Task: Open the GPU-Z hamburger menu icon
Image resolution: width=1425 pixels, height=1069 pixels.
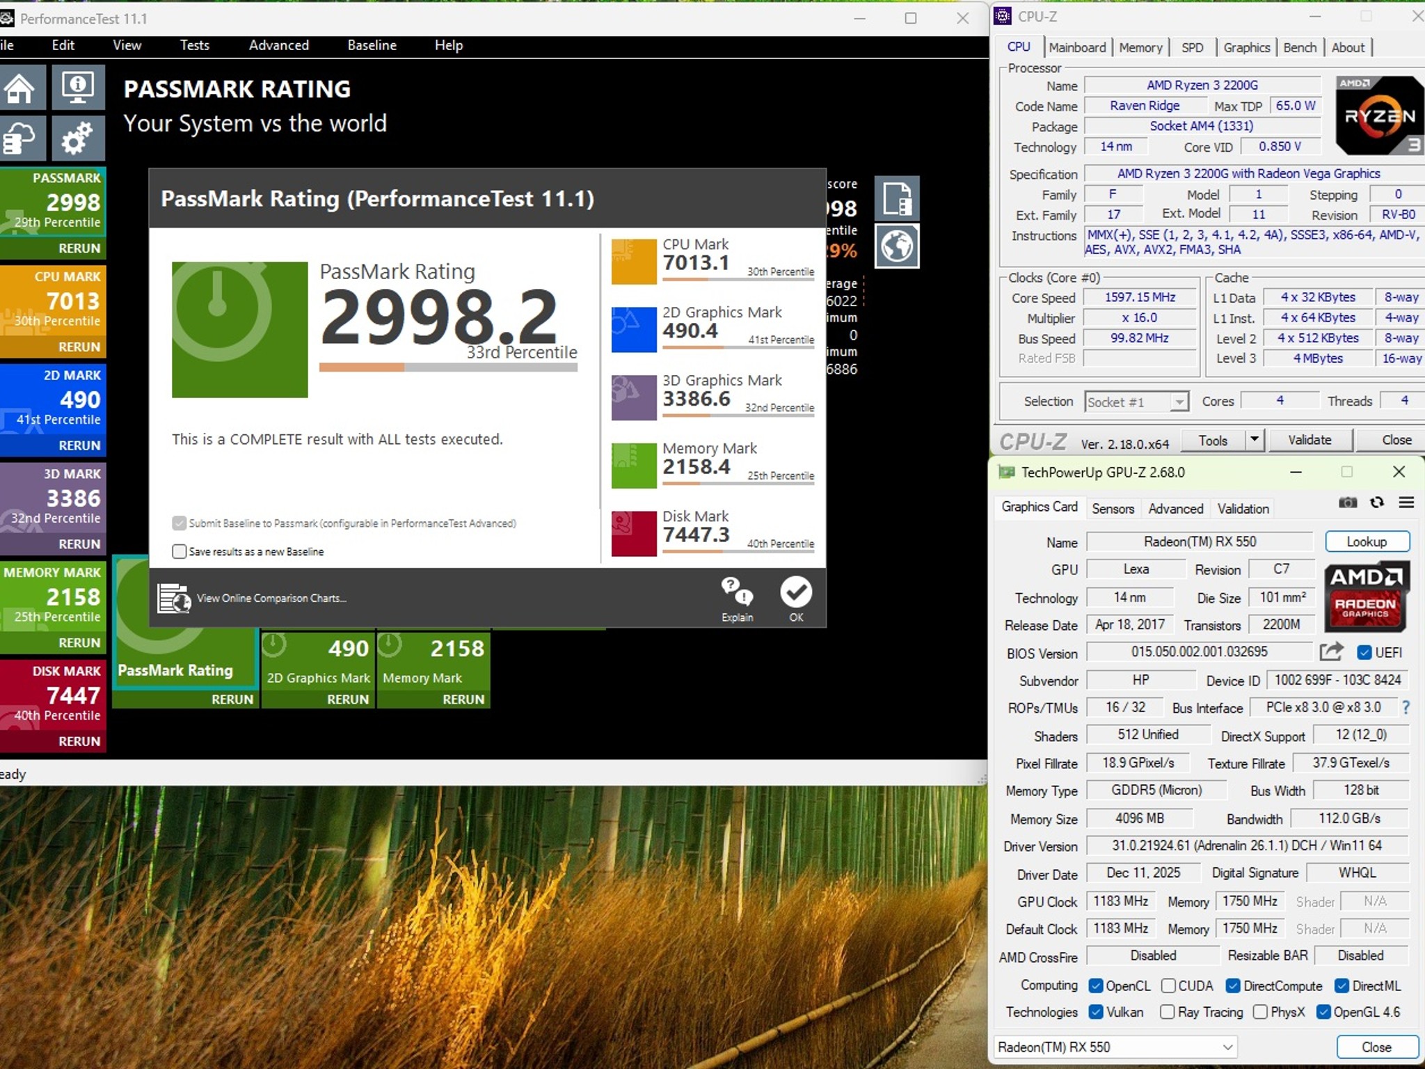Action: tap(1406, 502)
